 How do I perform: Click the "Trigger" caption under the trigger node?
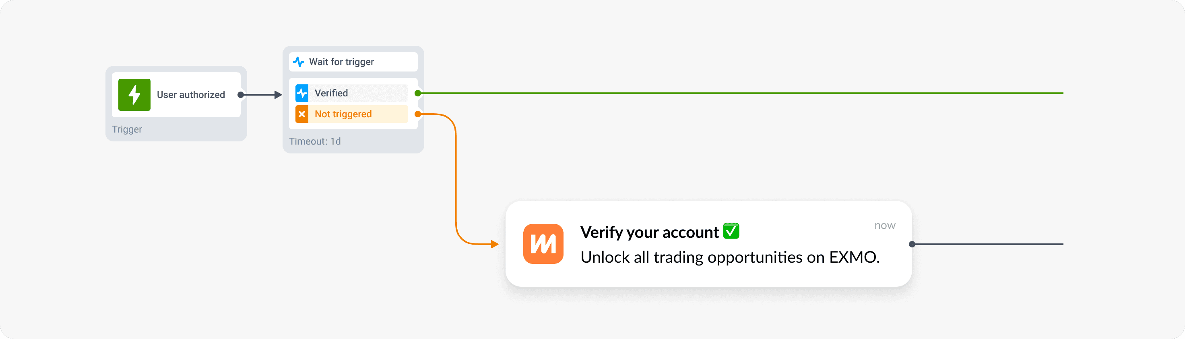tap(127, 130)
